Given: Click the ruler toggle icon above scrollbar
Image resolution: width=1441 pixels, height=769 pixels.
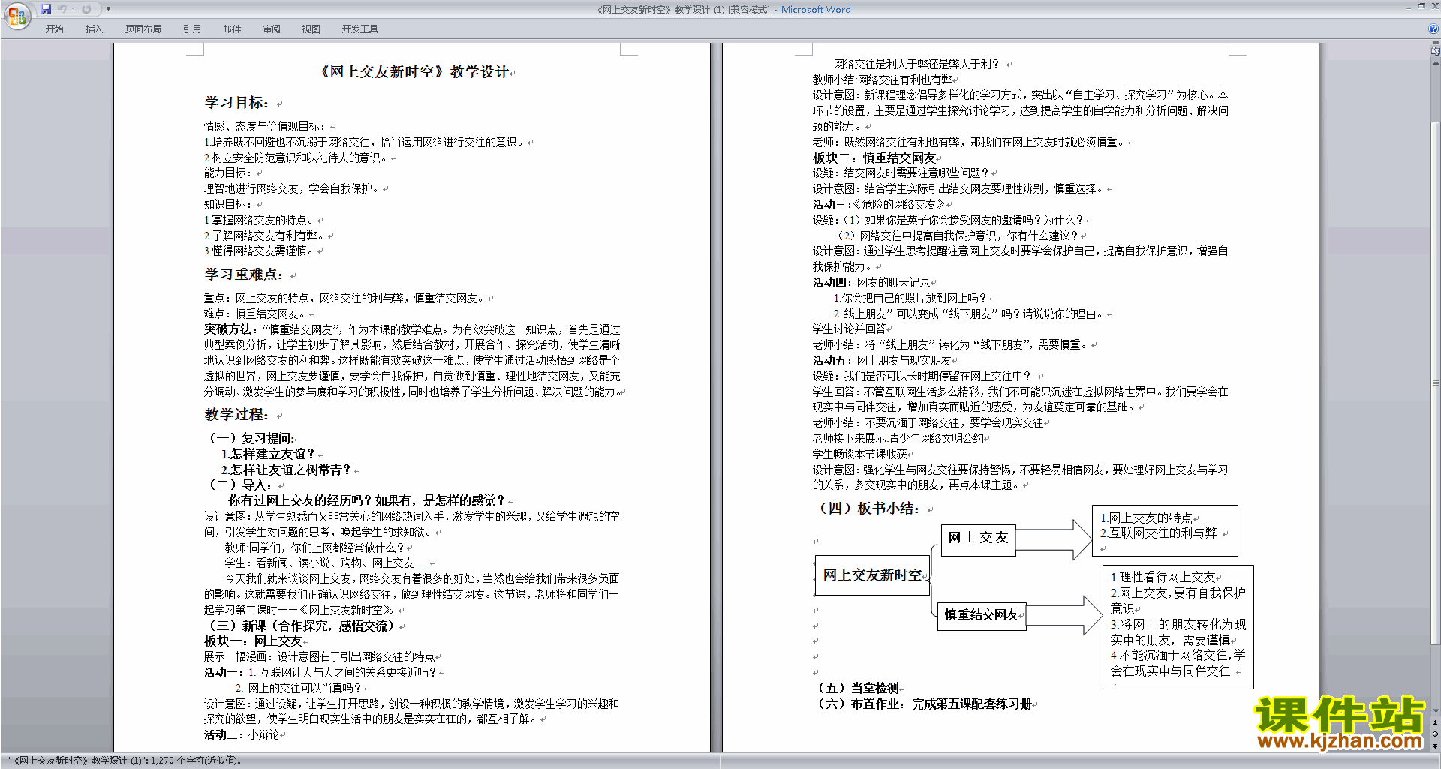Looking at the screenshot, I should coord(1436,52).
